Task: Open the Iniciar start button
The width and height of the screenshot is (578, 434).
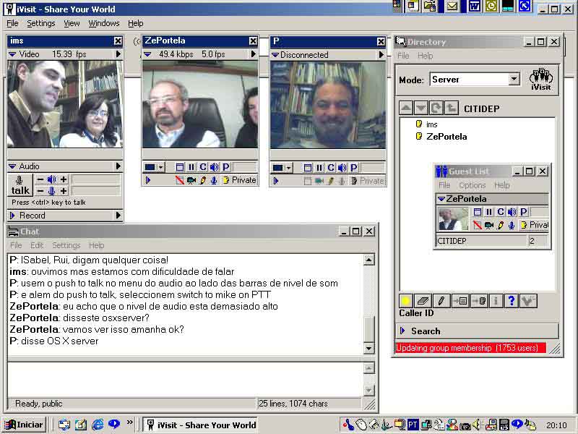Action: (x=24, y=425)
